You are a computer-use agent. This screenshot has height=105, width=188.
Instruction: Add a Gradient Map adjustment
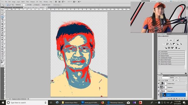(176, 48)
